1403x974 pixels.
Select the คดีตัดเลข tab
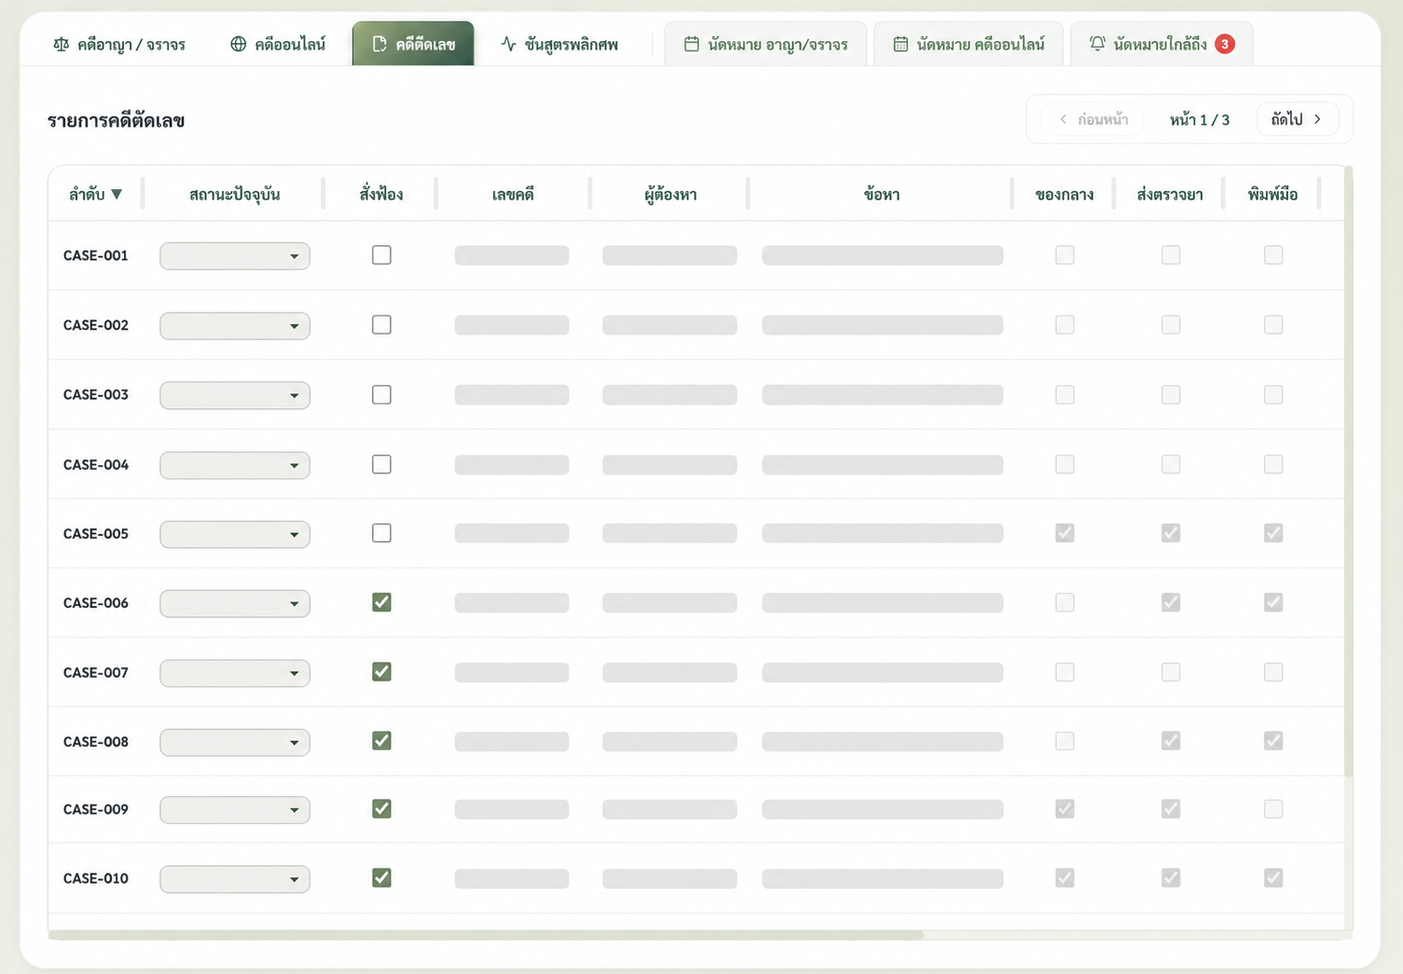tap(413, 44)
